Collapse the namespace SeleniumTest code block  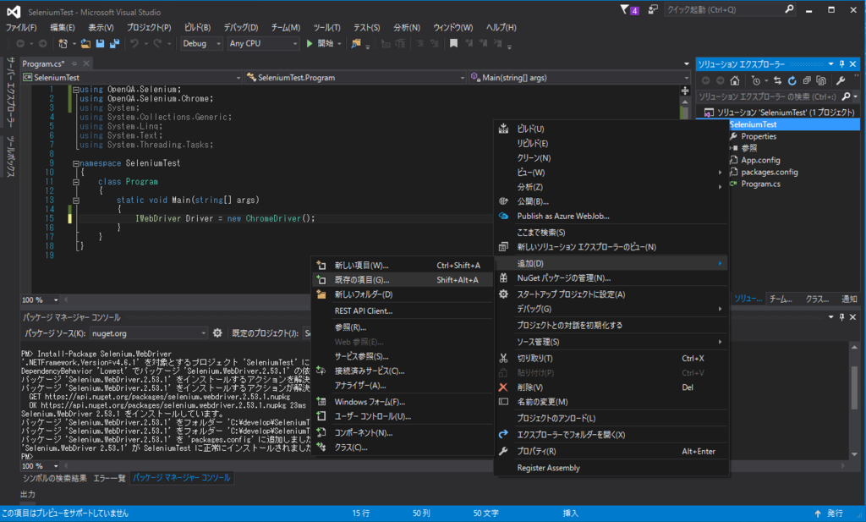[x=76, y=163]
